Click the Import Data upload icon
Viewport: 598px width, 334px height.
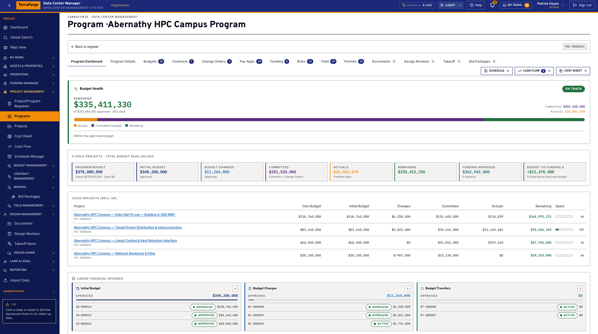point(5,280)
